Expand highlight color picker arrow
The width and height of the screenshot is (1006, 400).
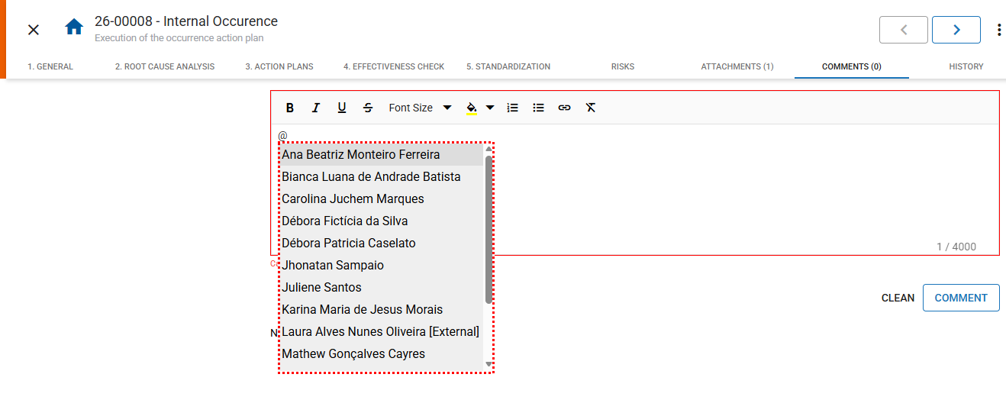click(490, 108)
